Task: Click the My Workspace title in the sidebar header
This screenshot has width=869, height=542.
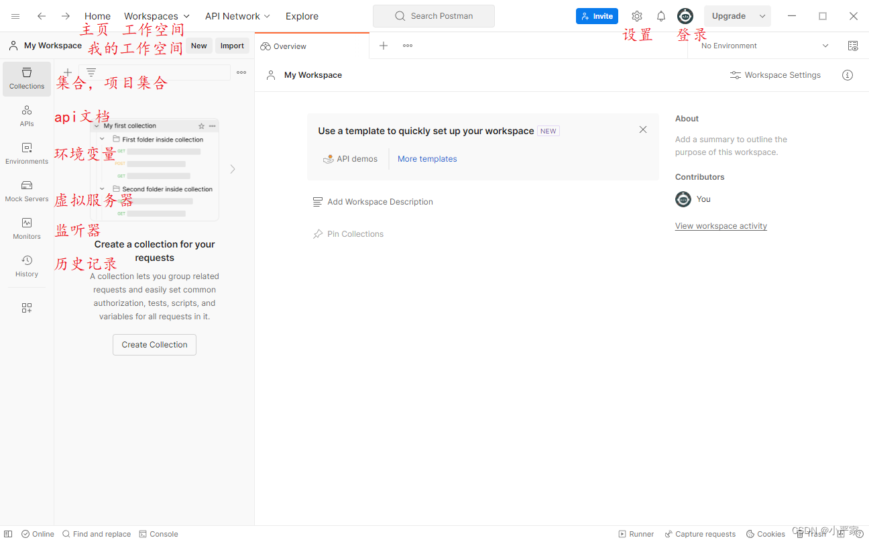Action: point(53,46)
